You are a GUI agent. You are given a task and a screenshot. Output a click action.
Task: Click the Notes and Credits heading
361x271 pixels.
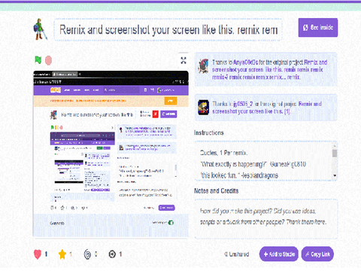tap(216, 190)
